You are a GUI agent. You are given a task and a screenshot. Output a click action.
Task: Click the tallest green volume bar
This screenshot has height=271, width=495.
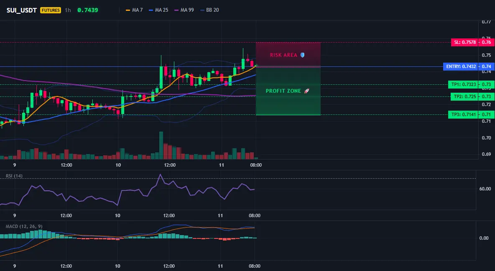[x=161, y=145]
